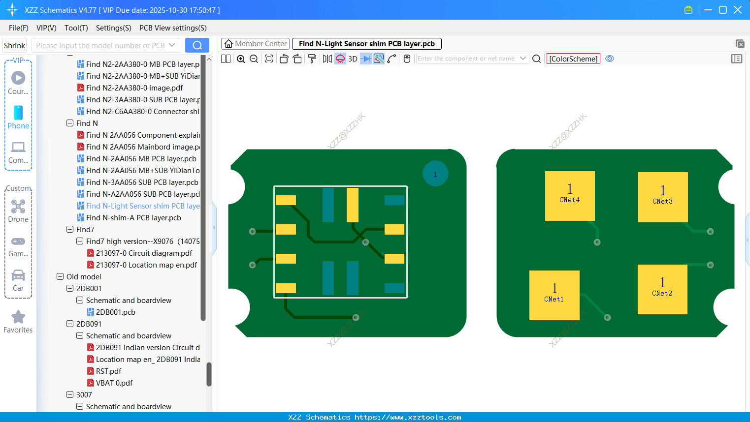
Task: Switch to PCB View settings menu
Action: point(172,28)
